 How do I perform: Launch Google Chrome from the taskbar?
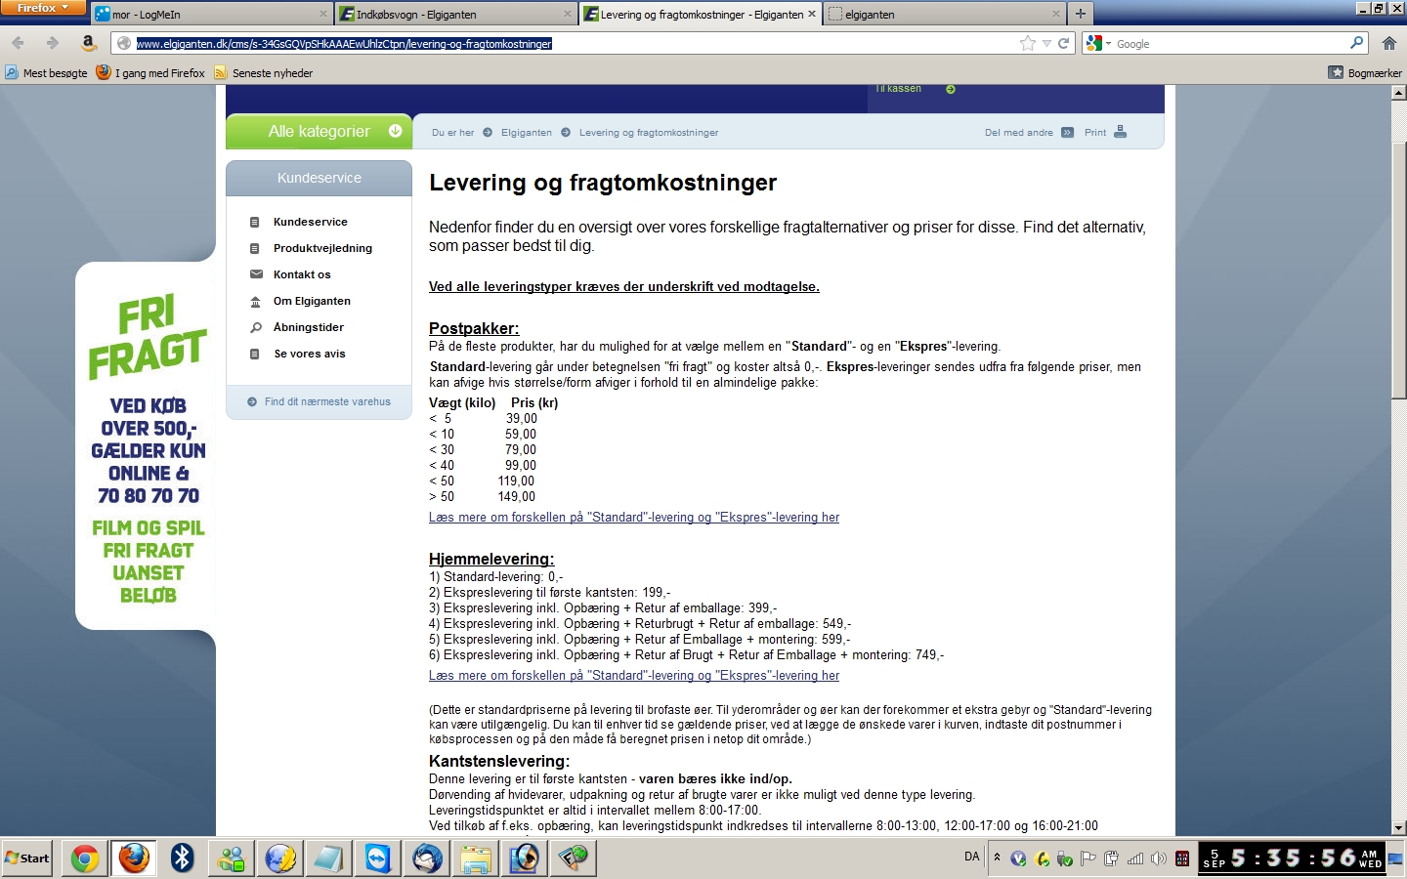[x=85, y=858]
